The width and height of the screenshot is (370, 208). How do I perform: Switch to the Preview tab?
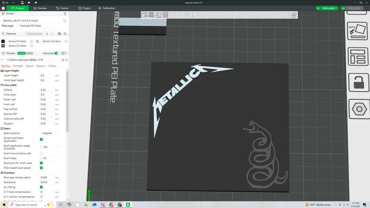pyautogui.click(x=40, y=8)
